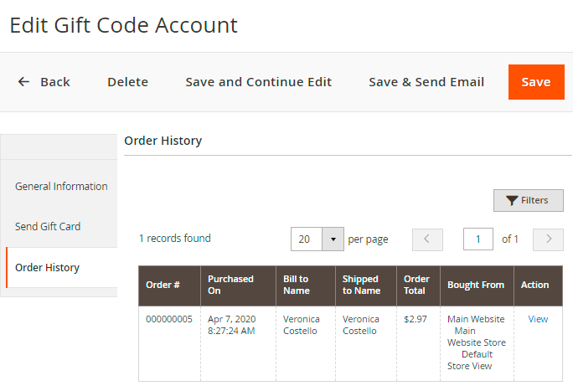View order 000000005 details
573x391 pixels.
click(x=538, y=319)
